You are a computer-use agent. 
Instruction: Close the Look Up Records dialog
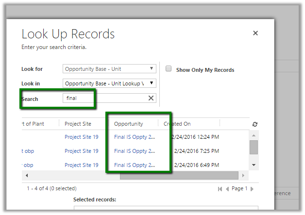(x=255, y=33)
